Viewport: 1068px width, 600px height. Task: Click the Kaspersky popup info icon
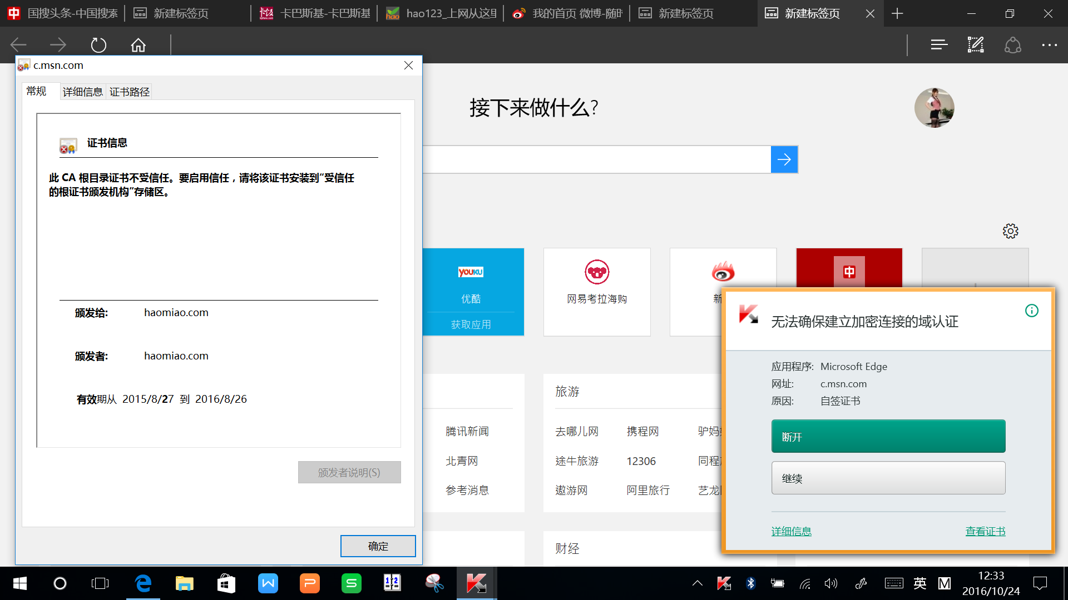1032,311
